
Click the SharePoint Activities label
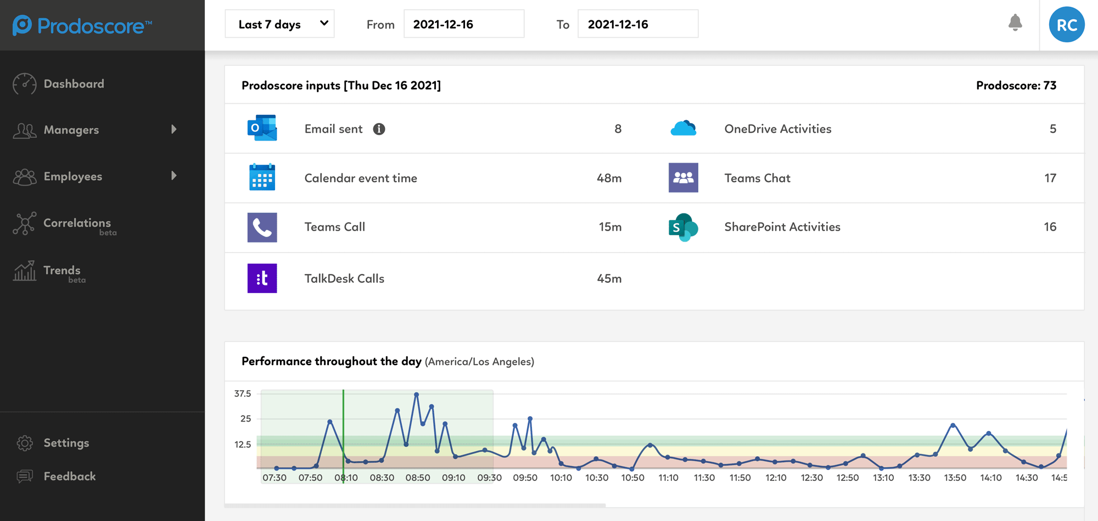[782, 227]
